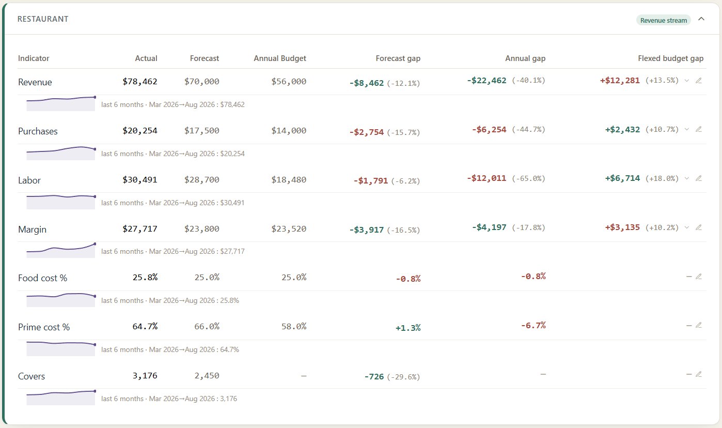Image resolution: width=722 pixels, height=428 pixels.
Task: Click Margin forecast gap -$3,917
Action: [367, 230]
